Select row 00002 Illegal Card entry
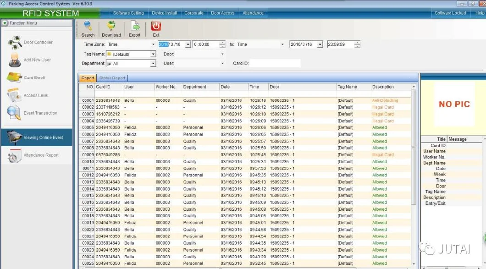The height and width of the screenshot is (269, 486). point(383,107)
